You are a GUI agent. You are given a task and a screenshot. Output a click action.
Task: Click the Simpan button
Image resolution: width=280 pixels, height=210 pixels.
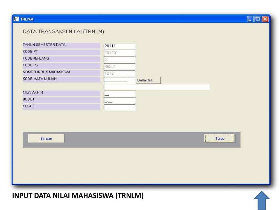coord(46,138)
